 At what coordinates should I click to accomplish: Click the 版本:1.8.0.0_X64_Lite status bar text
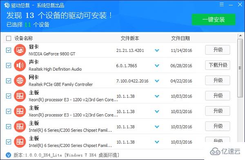(x=67, y=155)
